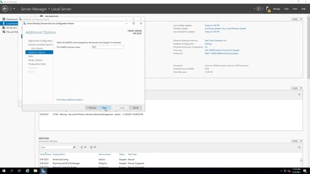The width and height of the screenshot is (310, 174).
Task: Open the Action Center notification icon
Action: pos(305,171)
